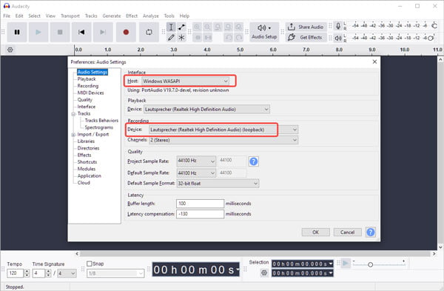Select the Selection (I-beam) tool
This screenshot has width=444, height=291.
click(171, 27)
